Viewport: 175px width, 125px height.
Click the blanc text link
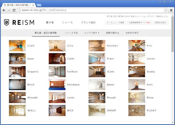[111, 85]
